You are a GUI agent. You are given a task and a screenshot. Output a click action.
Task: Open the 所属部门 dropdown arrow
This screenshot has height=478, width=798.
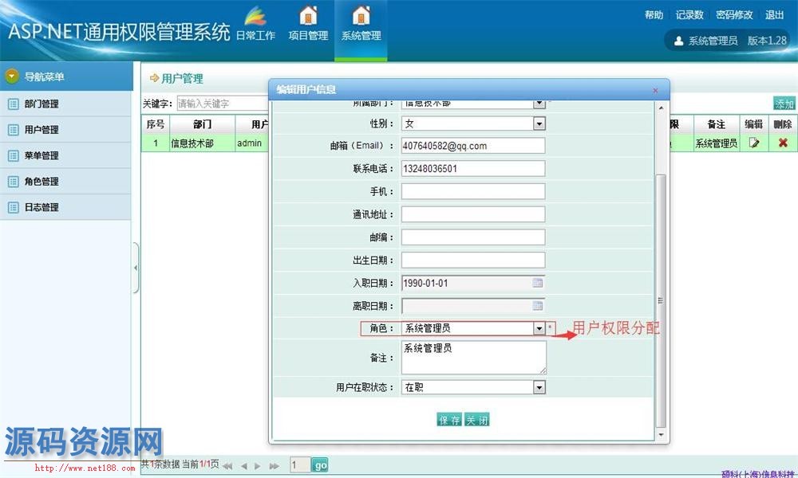[x=539, y=104]
